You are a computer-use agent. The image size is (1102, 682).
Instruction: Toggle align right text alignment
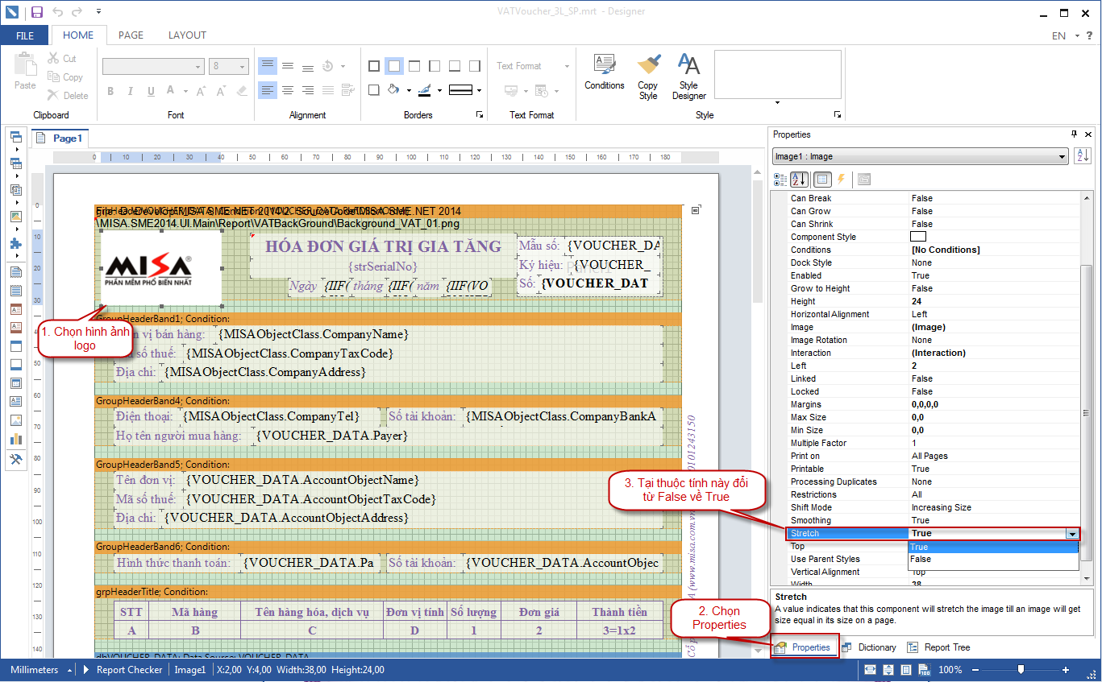click(x=308, y=90)
